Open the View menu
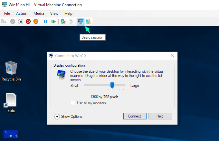The image size is (219, 141). pyautogui.click(x=54, y=14)
